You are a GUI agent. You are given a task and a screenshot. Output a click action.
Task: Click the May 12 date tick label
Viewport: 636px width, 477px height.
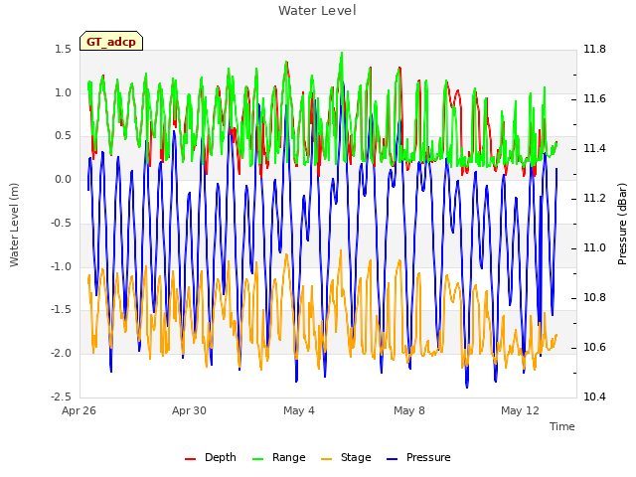(x=520, y=410)
